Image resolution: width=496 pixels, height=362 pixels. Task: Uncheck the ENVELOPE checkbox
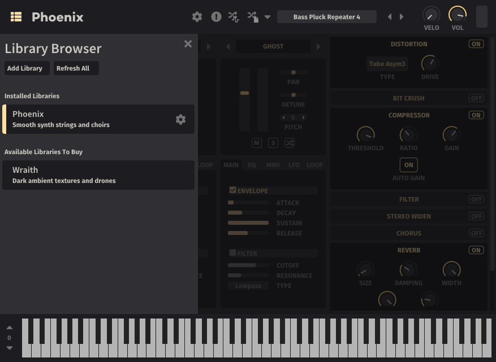point(233,190)
